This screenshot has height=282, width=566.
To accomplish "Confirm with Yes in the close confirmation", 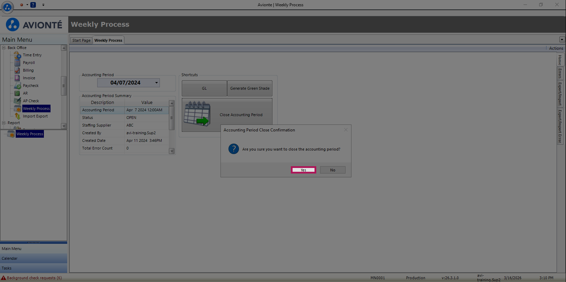I will [x=303, y=170].
